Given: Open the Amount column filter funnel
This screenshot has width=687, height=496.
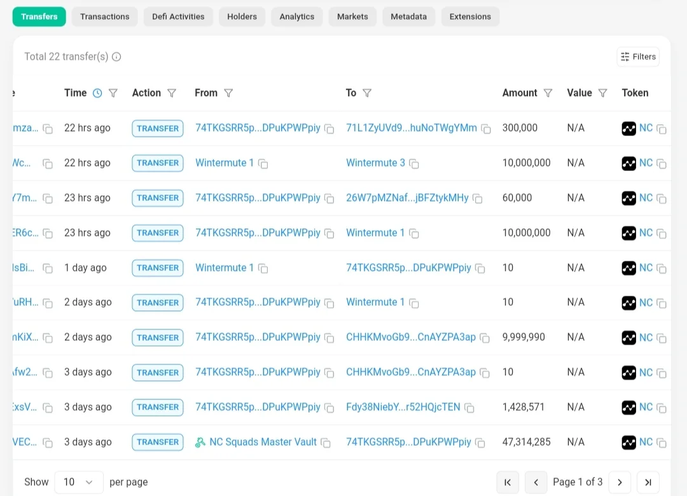Looking at the screenshot, I should 548,93.
